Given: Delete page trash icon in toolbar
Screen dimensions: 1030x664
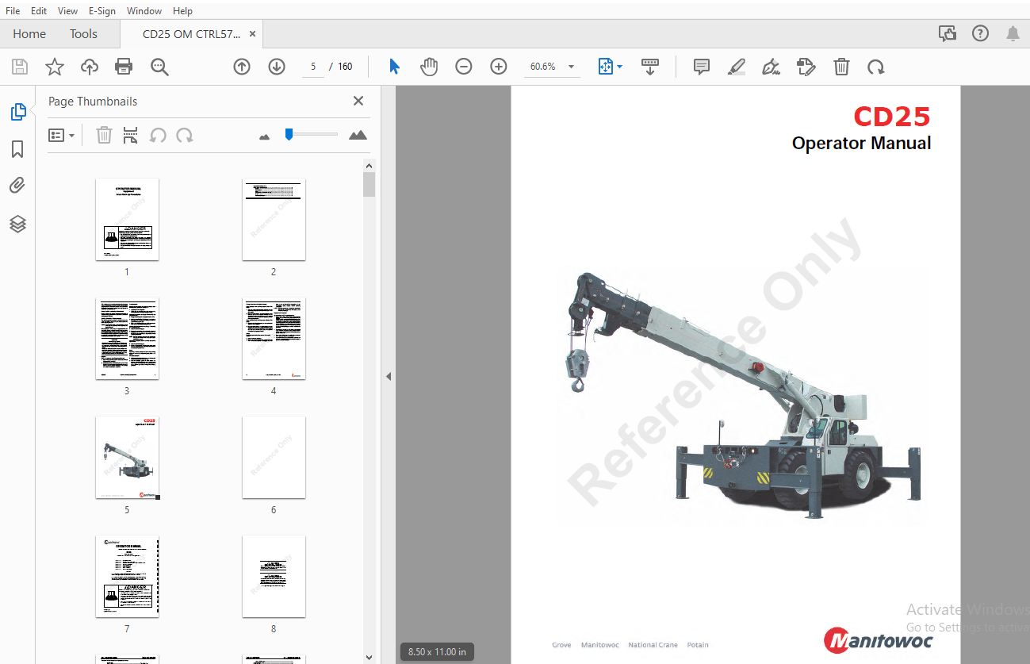Looking at the screenshot, I should [x=841, y=67].
